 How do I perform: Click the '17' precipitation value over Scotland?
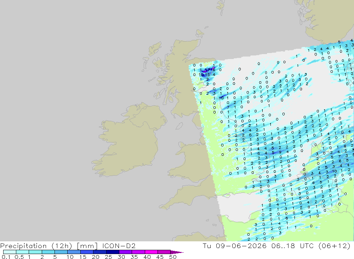point(207,70)
